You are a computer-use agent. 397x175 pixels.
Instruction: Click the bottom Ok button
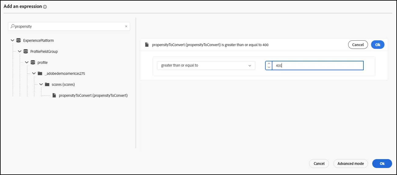382,164
